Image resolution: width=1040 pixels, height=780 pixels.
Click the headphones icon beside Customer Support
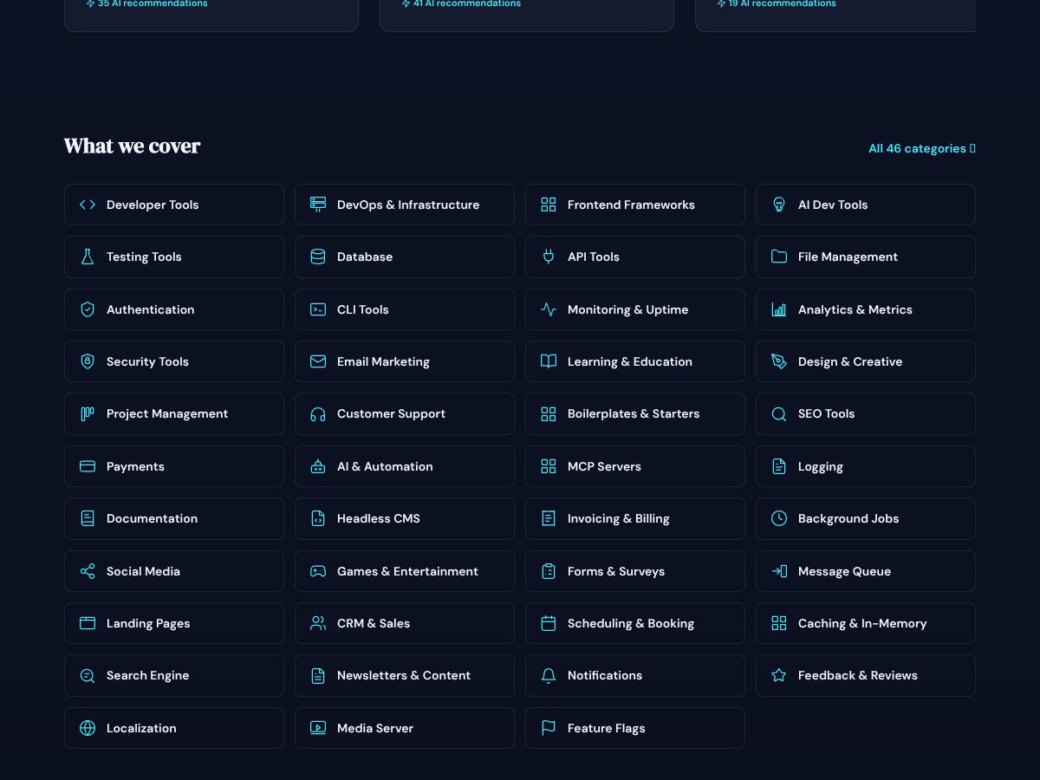click(x=318, y=413)
